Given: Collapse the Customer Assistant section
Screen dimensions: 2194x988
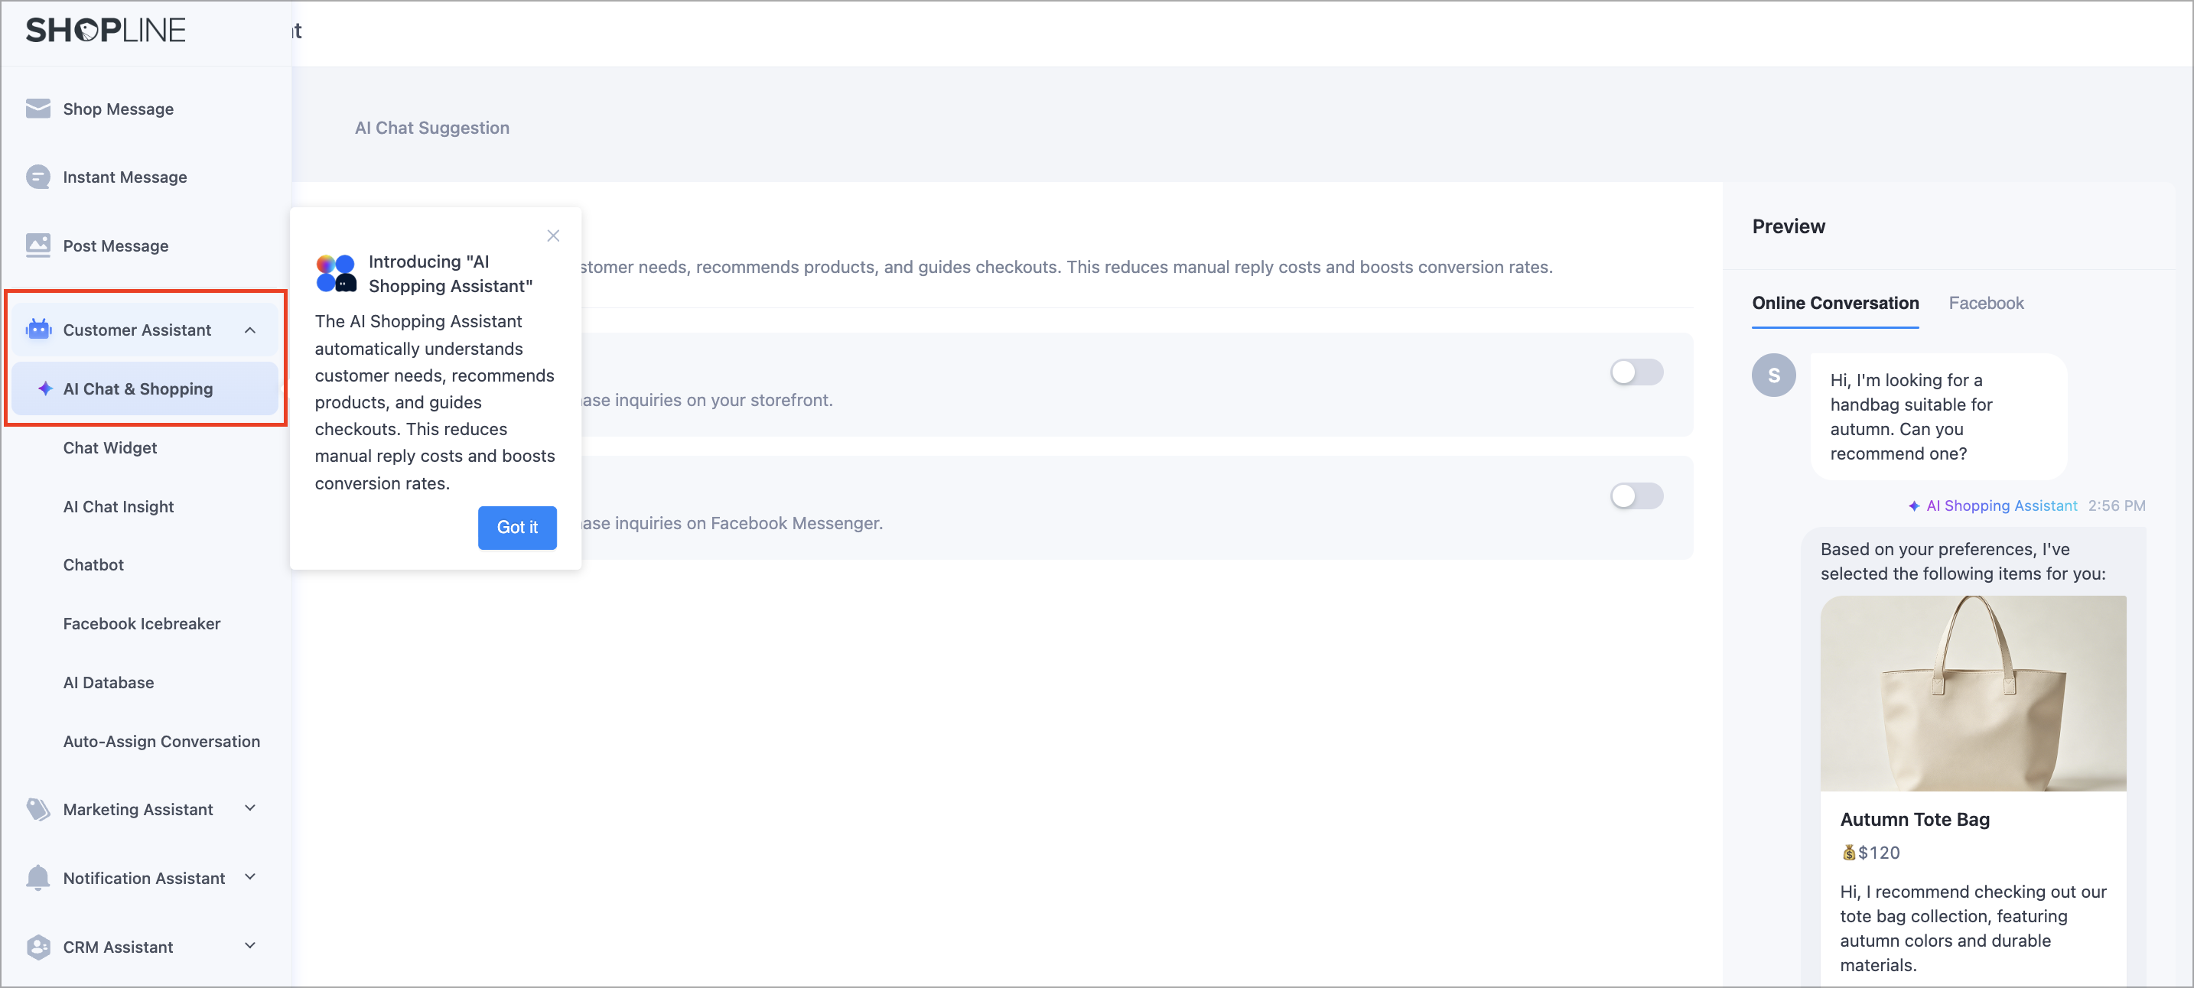Looking at the screenshot, I should [250, 330].
